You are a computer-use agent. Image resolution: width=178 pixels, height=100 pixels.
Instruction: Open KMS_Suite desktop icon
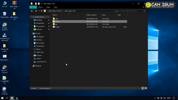point(5,58)
